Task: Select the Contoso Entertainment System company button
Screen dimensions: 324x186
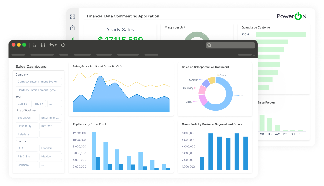Action: point(39,81)
